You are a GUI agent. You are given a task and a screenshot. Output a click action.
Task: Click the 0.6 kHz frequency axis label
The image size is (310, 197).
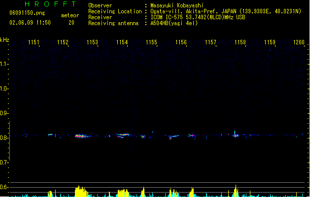click(x=3, y=187)
